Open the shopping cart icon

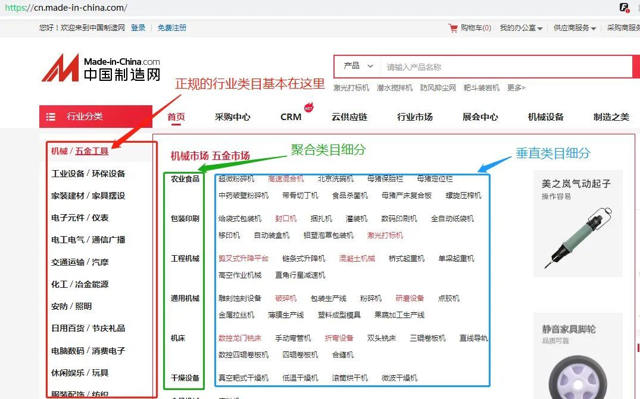click(454, 28)
